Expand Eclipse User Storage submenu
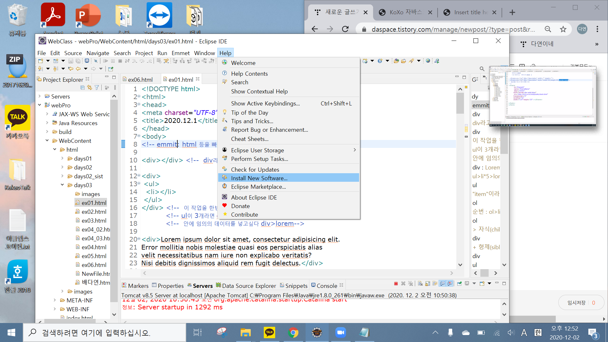The image size is (608, 342). click(x=354, y=150)
